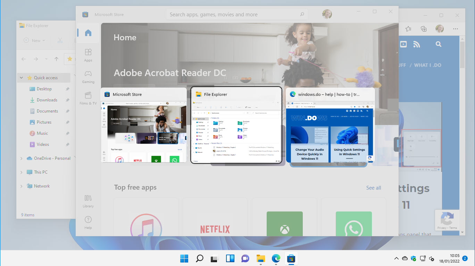Go to Gaming section in Store sidebar
The width and height of the screenshot is (475, 266).
88,77
